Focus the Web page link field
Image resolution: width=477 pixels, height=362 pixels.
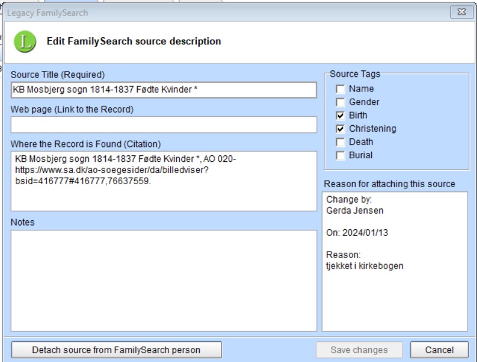[x=164, y=125]
